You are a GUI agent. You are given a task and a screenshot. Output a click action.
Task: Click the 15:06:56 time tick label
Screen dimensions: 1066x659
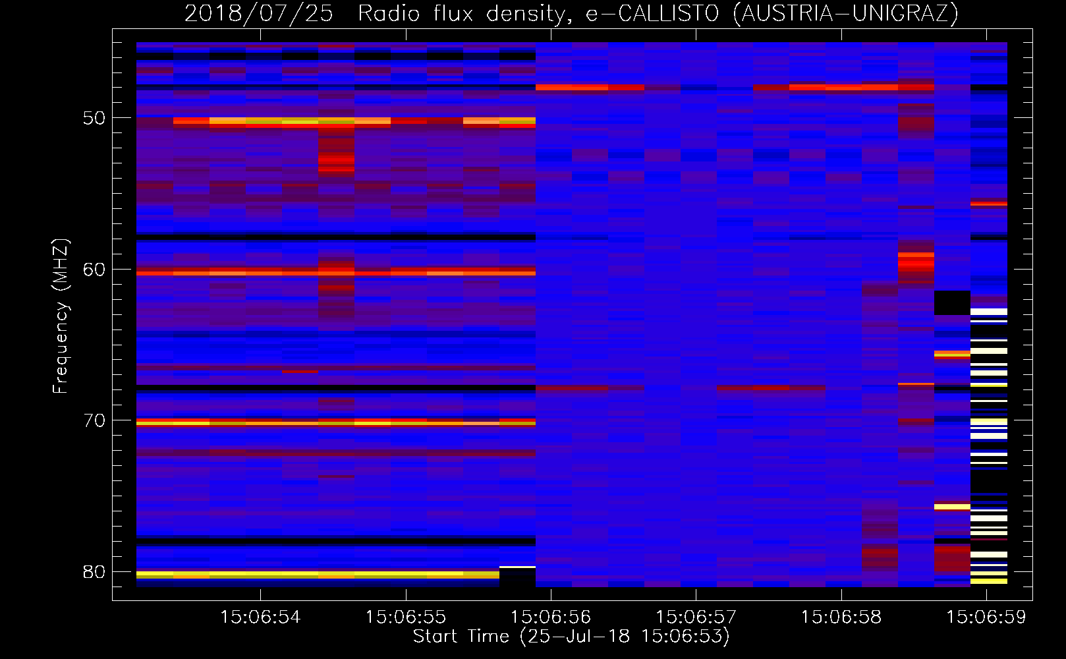pos(551,617)
